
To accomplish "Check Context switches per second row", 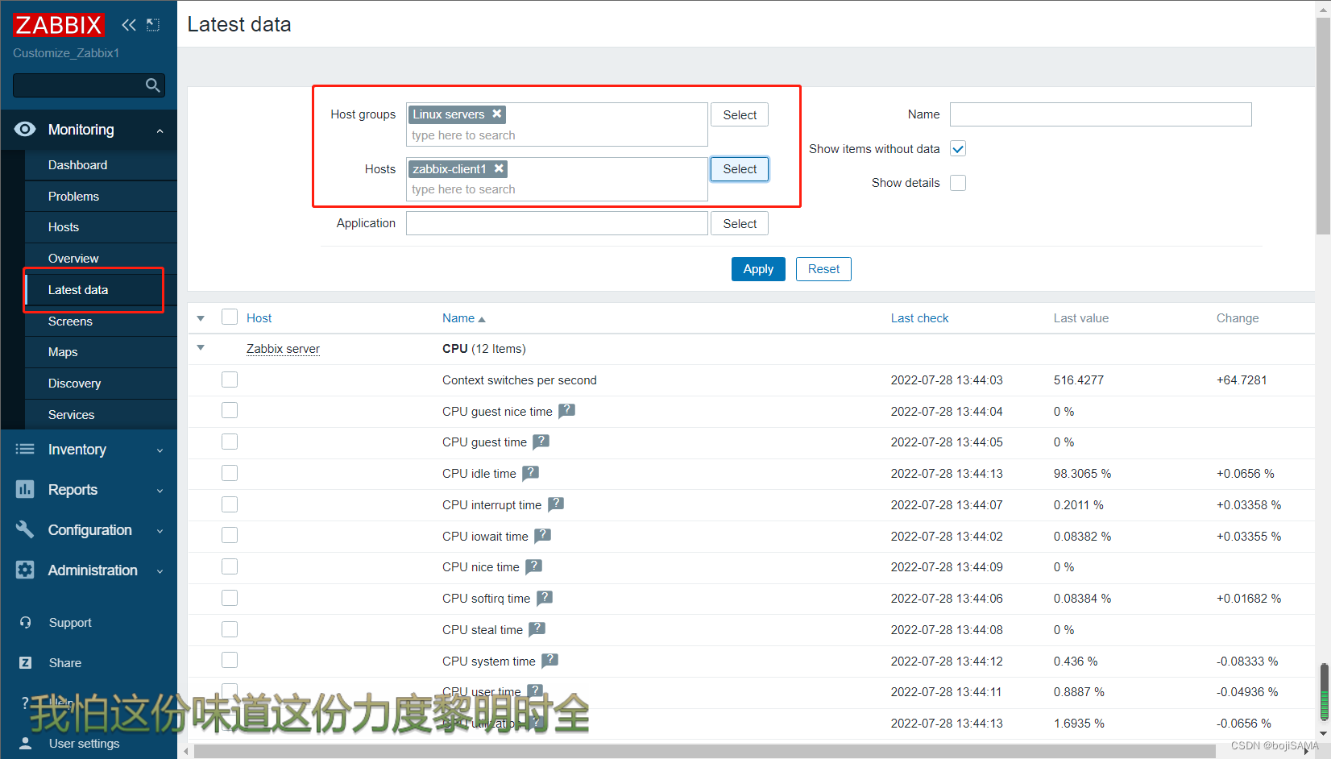I will [230, 379].
